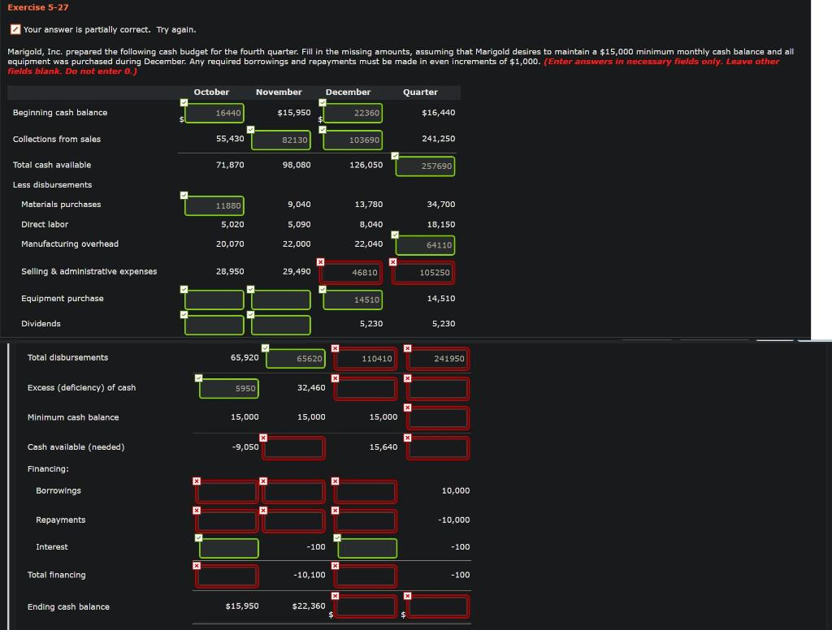Click green checkmark above October beginning cash balance
This screenshot has width=832, height=630.
click(x=184, y=102)
